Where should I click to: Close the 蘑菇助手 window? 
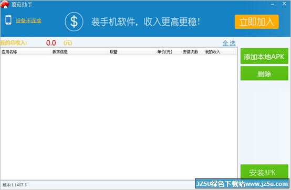[284, 4]
